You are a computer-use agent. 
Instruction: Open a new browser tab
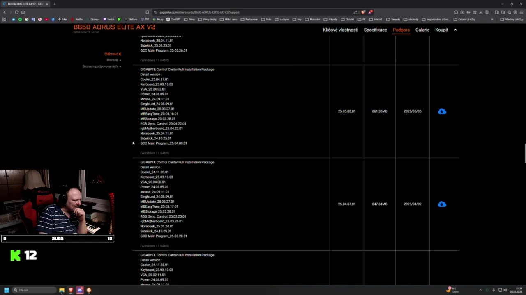[54, 4]
